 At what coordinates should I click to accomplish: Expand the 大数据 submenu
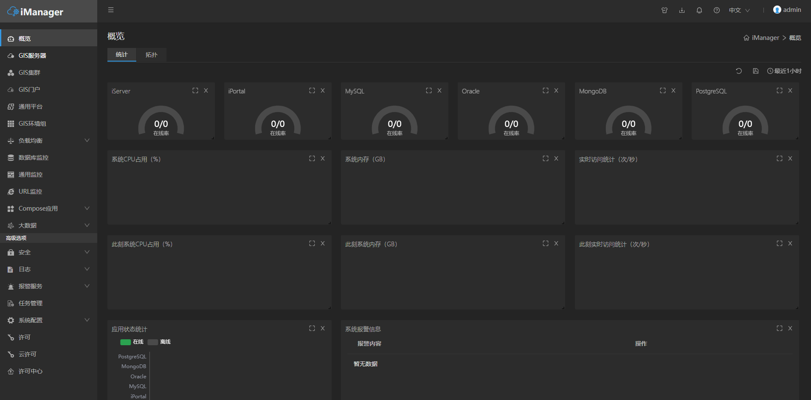(x=49, y=225)
